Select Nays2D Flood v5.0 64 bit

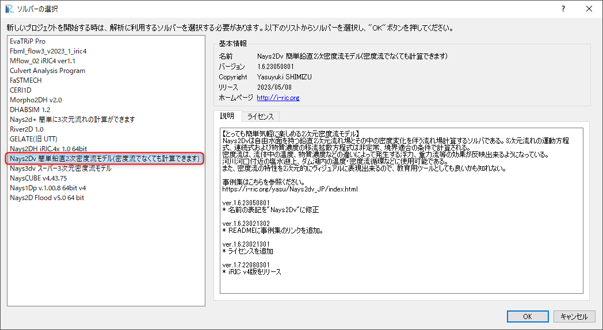point(106,197)
